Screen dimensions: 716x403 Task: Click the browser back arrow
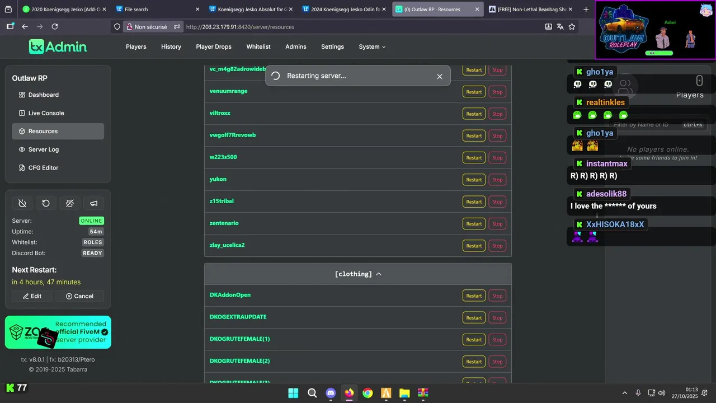(x=25, y=26)
